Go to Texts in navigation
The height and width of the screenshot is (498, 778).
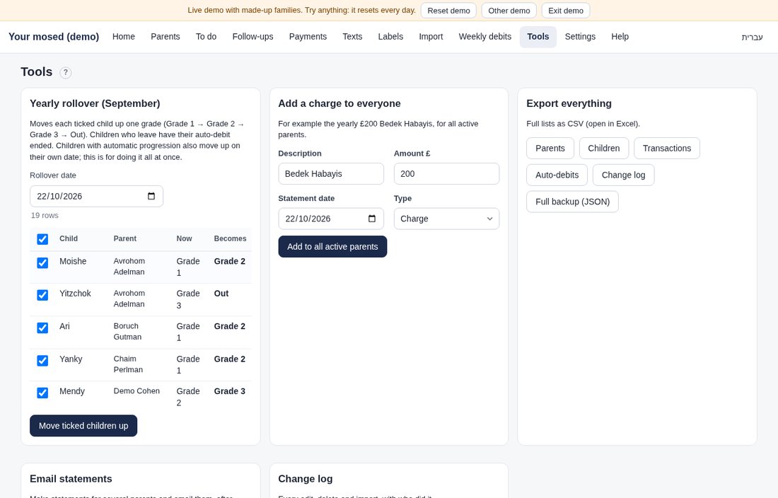pyautogui.click(x=352, y=37)
